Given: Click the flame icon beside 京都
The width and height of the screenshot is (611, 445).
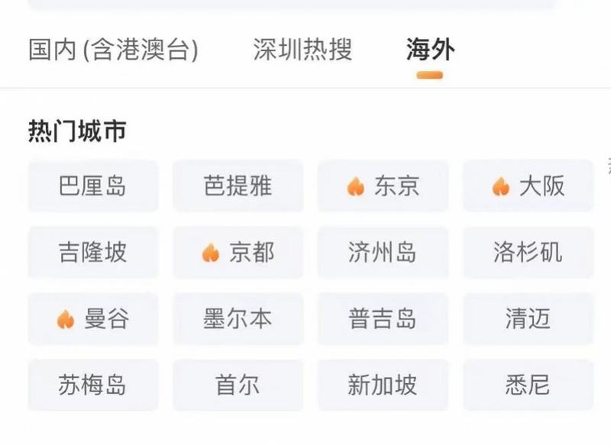Looking at the screenshot, I should [211, 253].
